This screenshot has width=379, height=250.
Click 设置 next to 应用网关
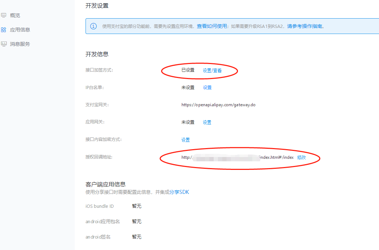207,122
